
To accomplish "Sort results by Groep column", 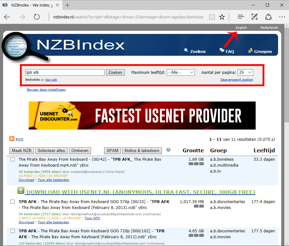I will click(219, 150).
